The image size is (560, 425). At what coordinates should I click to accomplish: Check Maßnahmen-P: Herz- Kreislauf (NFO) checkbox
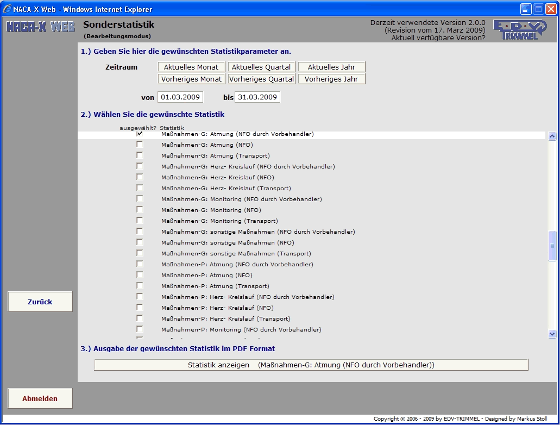pyautogui.click(x=140, y=308)
